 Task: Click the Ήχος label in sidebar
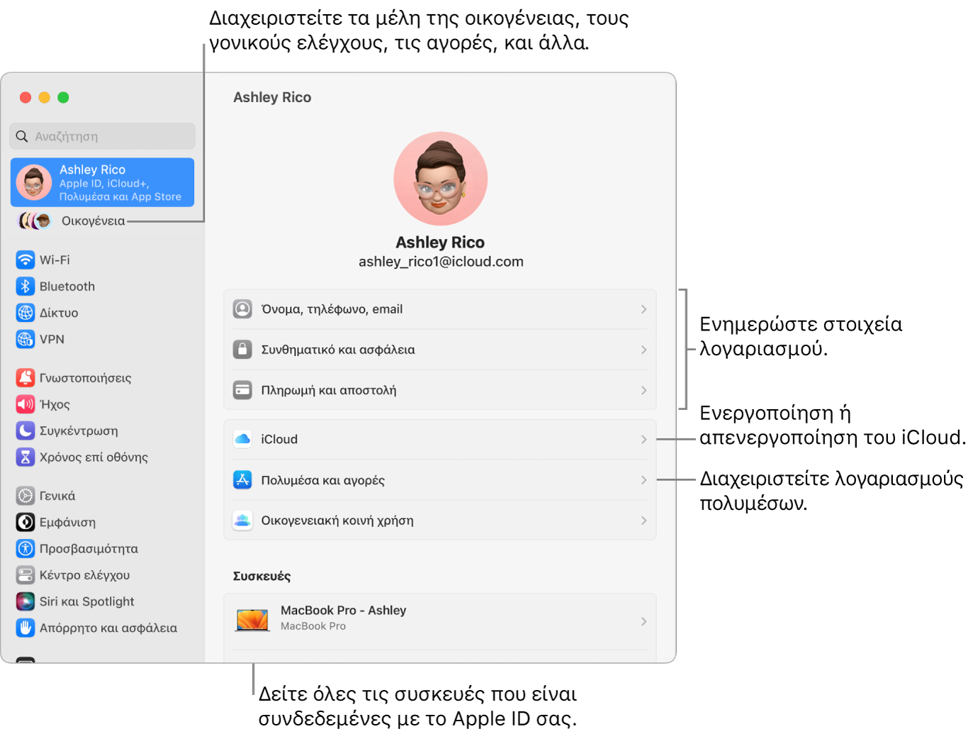pyautogui.click(x=55, y=404)
